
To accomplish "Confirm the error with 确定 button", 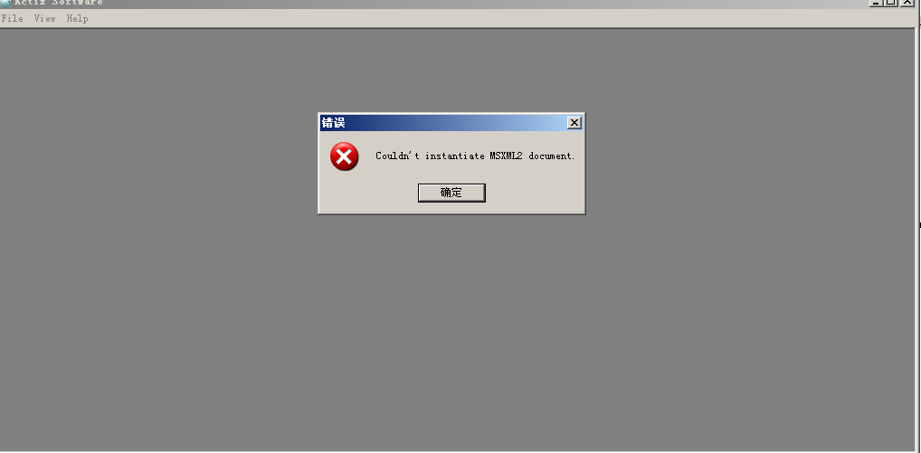I will click(x=451, y=193).
